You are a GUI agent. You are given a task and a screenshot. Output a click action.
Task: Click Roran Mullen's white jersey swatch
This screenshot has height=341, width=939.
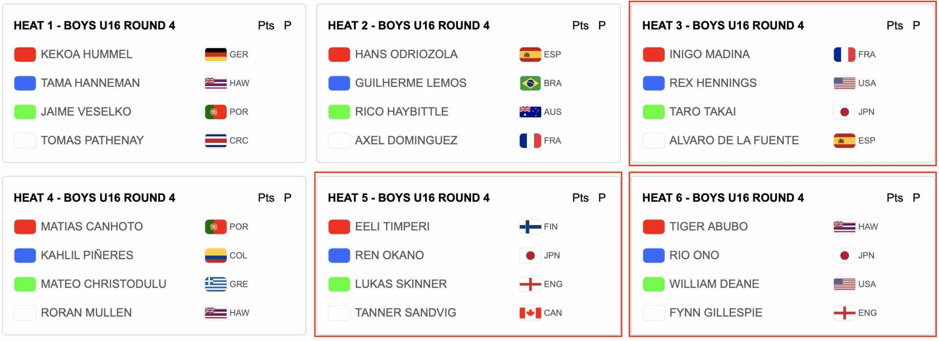(25, 312)
